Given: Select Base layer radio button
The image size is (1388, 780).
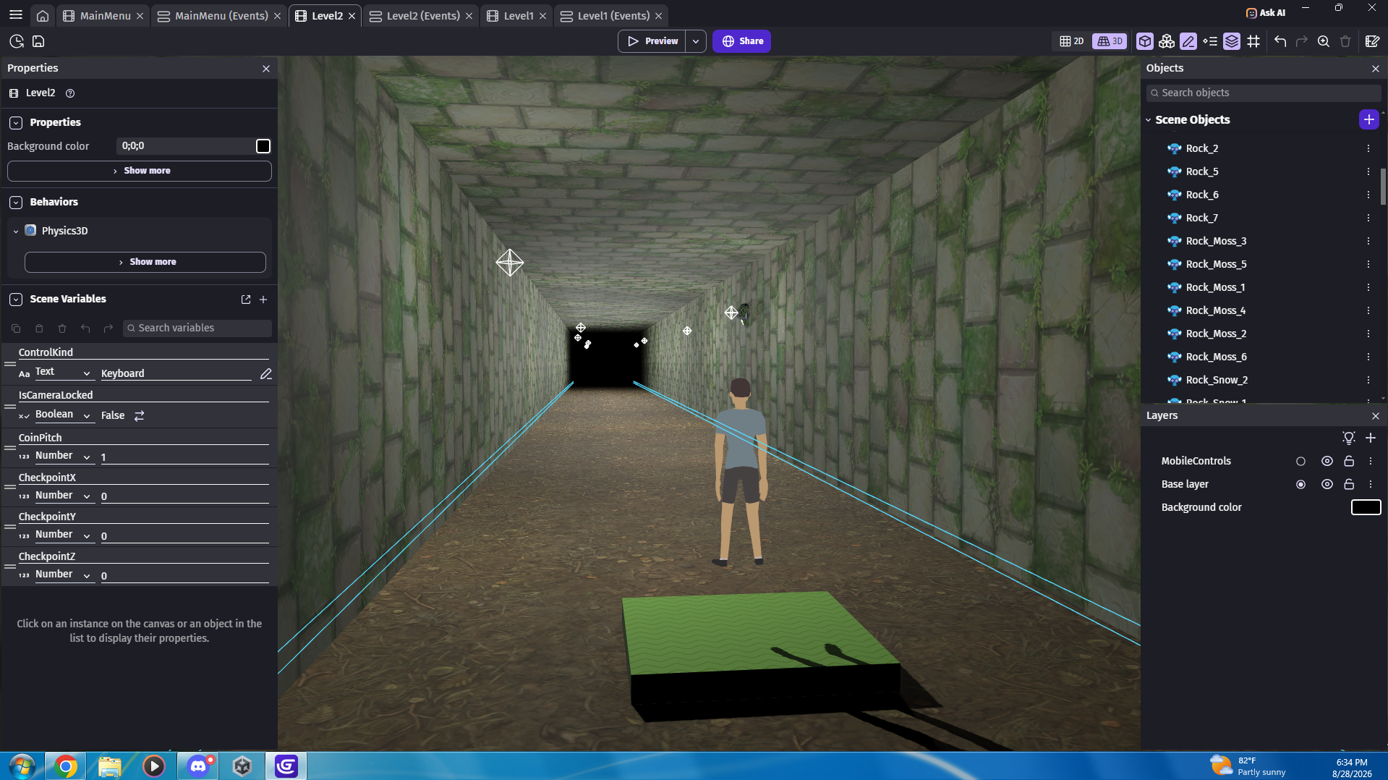Looking at the screenshot, I should pyautogui.click(x=1300, y=484).
